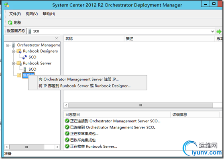This screenshot has width=224, height=159.
Task: Select the Runbook Server tree item
Action: click(37, 63)
